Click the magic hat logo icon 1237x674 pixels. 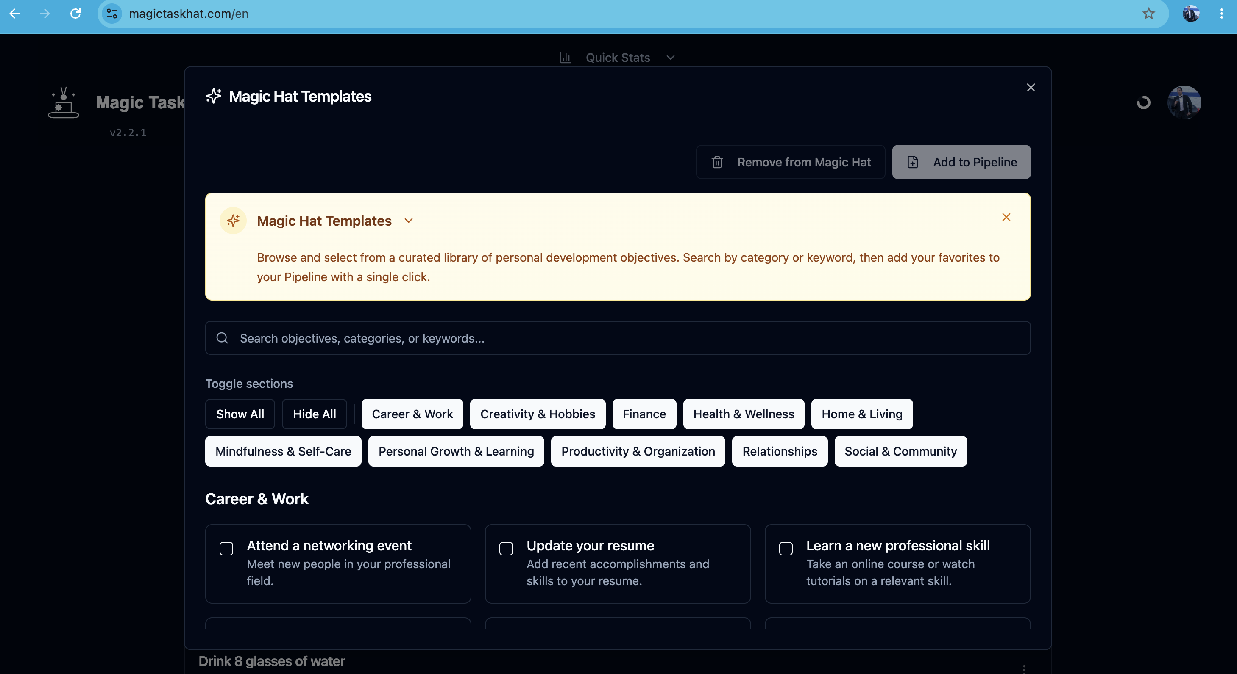[x=64, y=102]
